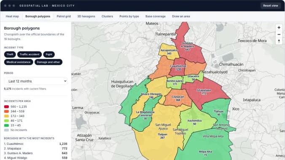The height and width of the screenshot is (160, 285).
Task: Toggle the Medical assistance incident filter
Action: coord(19,62)
